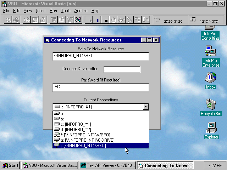Click the Open Project toolbar icon
This screenshot has width=227, height=170.
(x=27, y=20)
